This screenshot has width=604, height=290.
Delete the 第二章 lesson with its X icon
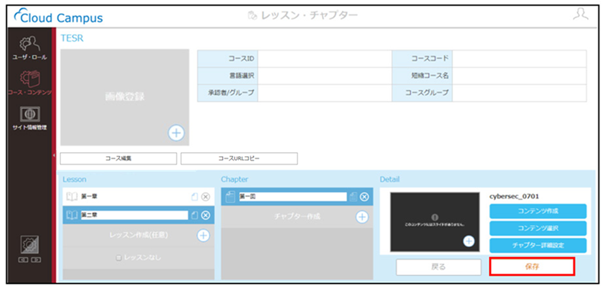coord(206,215)
